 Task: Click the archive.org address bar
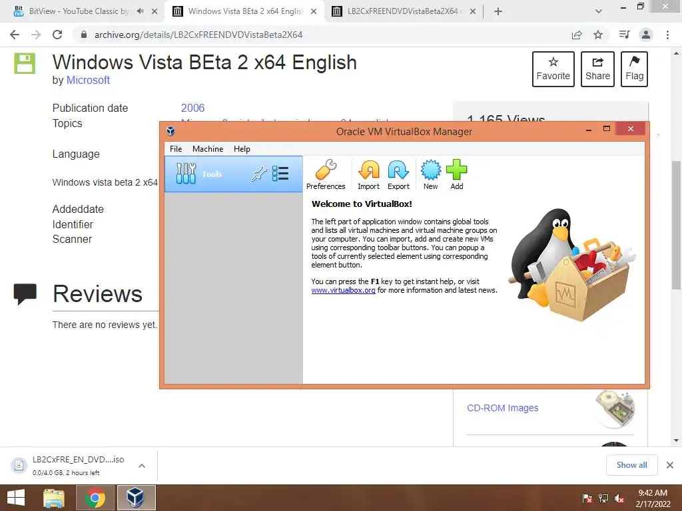pos(322,35)
